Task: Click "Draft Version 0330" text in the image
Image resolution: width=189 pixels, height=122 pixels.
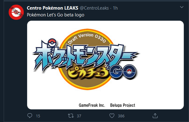Action: click(87, 38)
